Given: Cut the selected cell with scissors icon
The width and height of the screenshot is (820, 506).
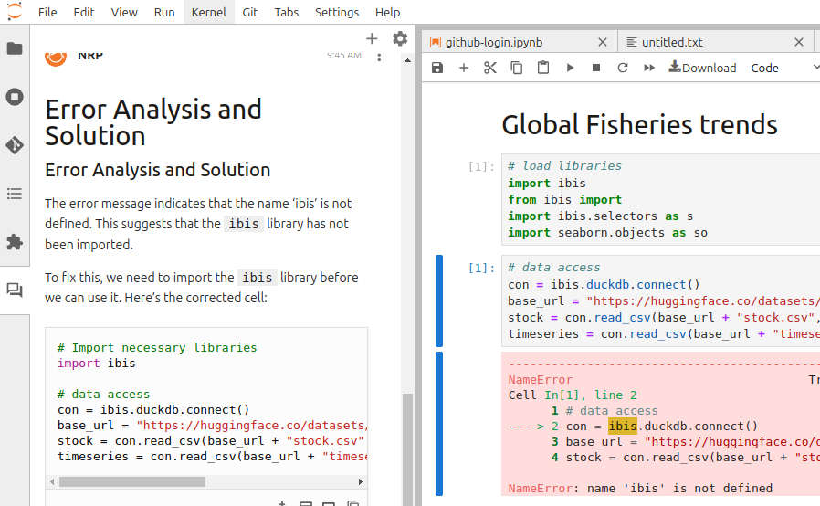Looking at the screenshot, I should click(490, 68).
